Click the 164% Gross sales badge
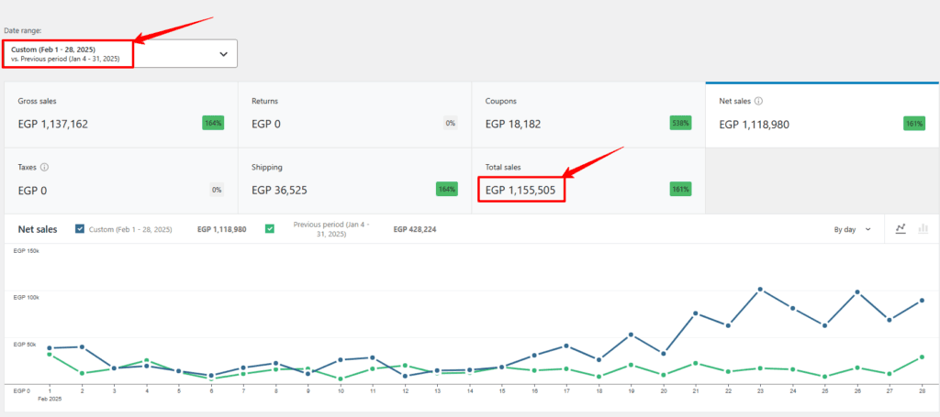The image size is (940, 417). [x=213, y=123]
